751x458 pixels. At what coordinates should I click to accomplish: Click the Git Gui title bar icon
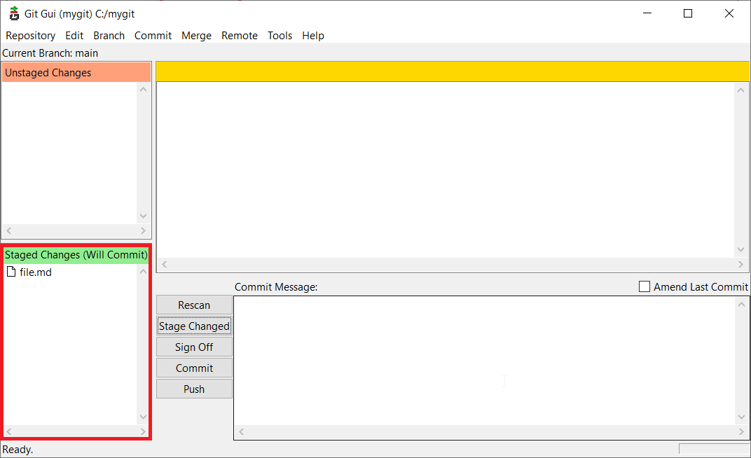pyautogui.click(x=13, y=13)
